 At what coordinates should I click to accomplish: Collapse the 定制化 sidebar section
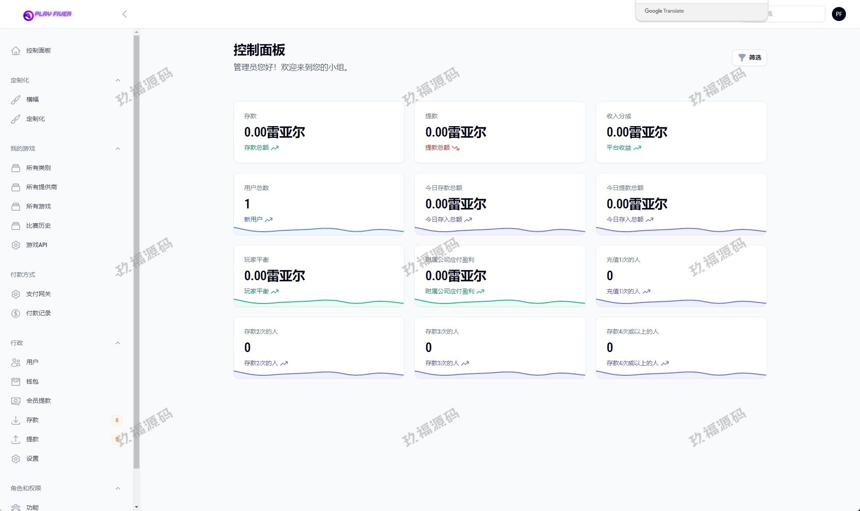click(117, 80)
